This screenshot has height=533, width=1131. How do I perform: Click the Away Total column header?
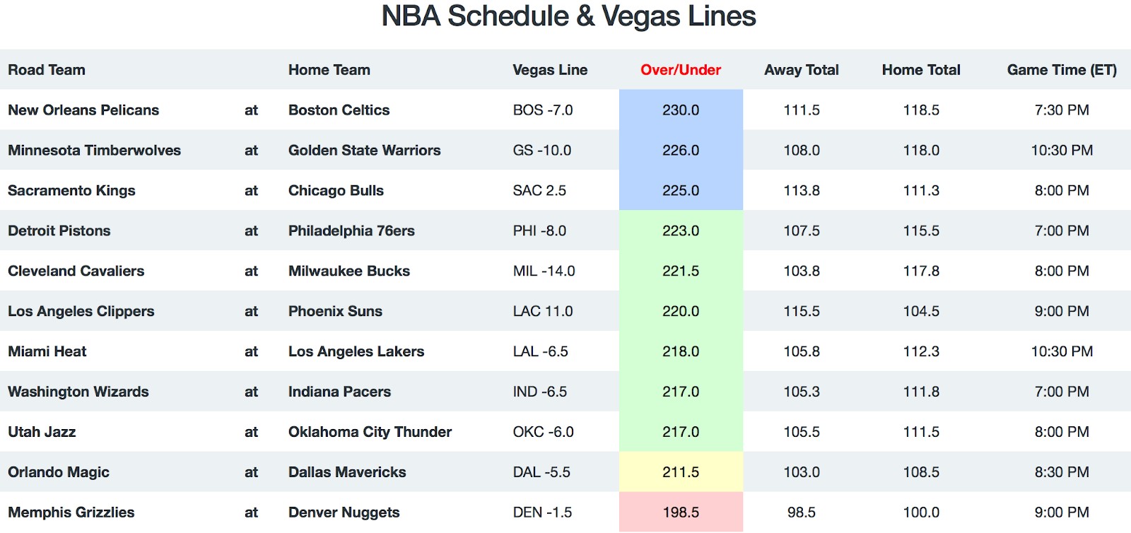pos(802,70)
